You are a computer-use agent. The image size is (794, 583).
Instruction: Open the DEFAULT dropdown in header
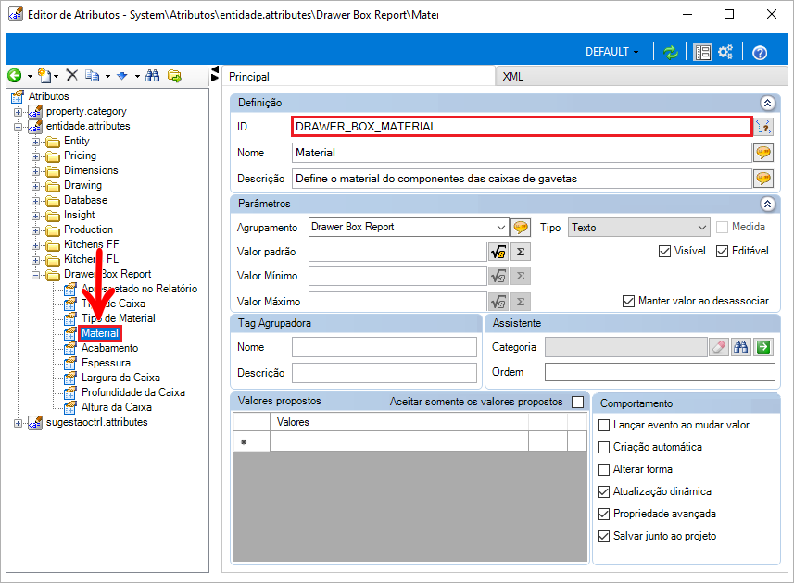coord(611,52)
